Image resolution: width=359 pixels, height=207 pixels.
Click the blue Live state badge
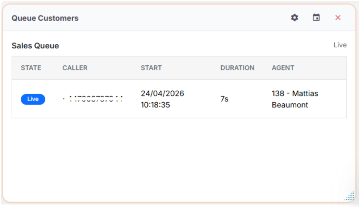pos(33,99)
